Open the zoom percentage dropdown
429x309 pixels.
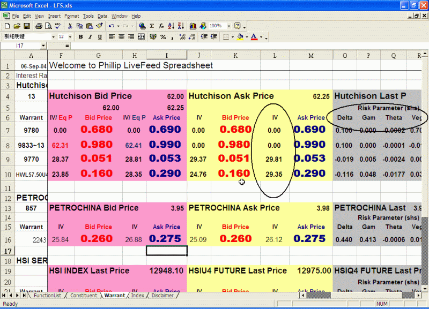point(228,26)
